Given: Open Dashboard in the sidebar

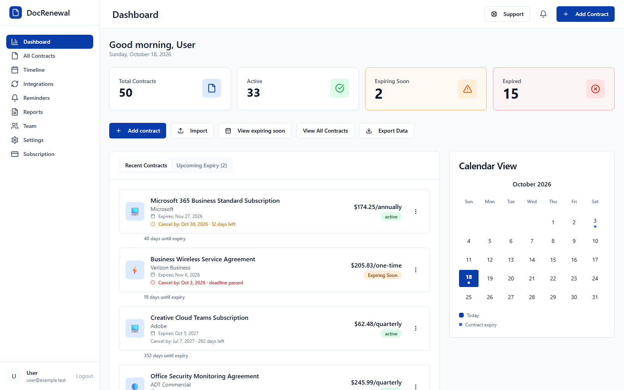Looking at the screenshot, I should click(x=50, y=42).
